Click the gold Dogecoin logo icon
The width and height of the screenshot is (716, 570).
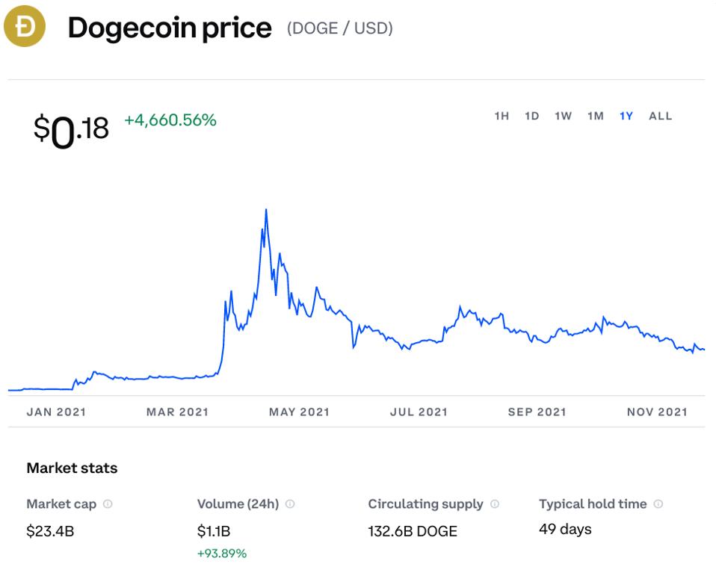(x=25, y=26)
